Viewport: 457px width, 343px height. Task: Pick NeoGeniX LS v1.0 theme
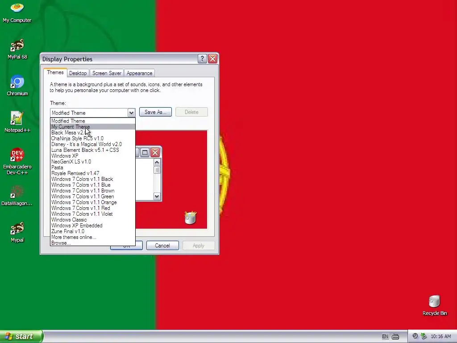tap(93, 162)
